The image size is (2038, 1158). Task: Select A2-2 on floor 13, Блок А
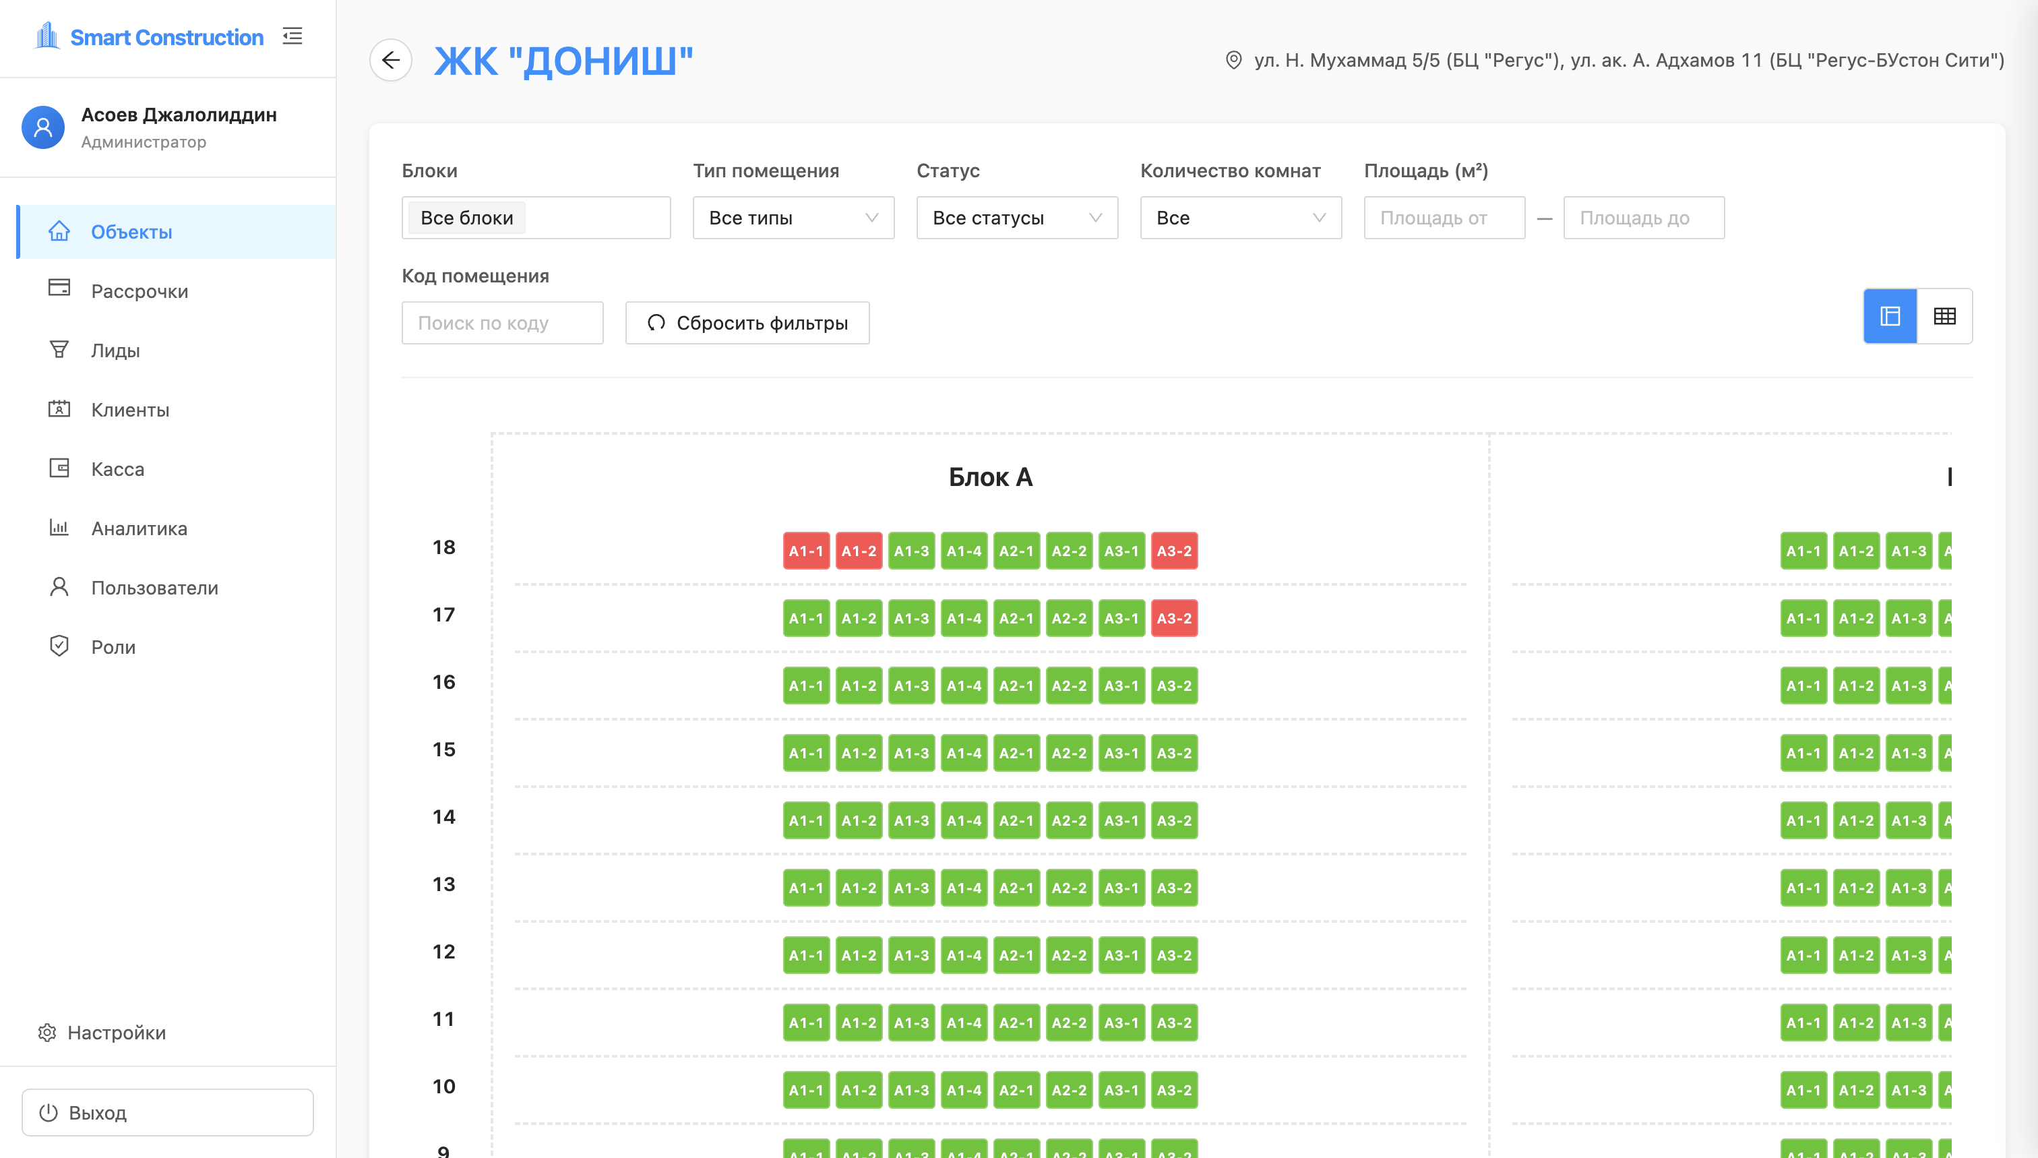pos(1069,888)
